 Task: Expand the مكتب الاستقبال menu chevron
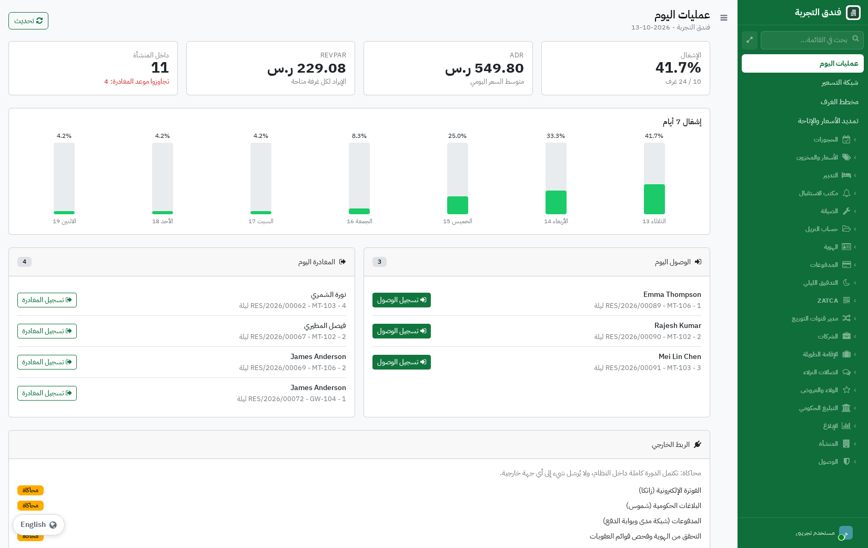coord(855,193)
